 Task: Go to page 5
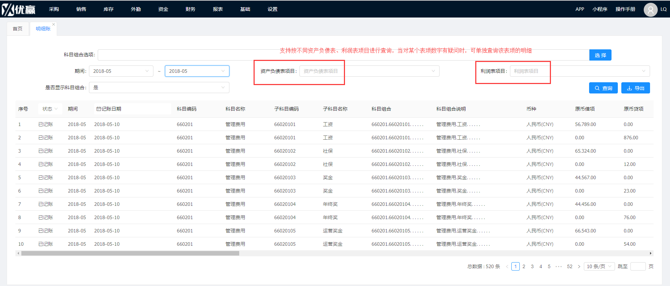point(549,266)
